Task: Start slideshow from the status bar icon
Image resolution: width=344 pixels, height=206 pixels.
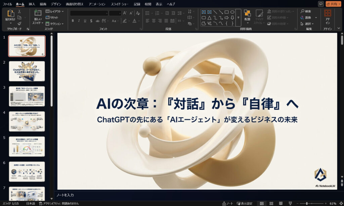Action: tap(291, 203)
